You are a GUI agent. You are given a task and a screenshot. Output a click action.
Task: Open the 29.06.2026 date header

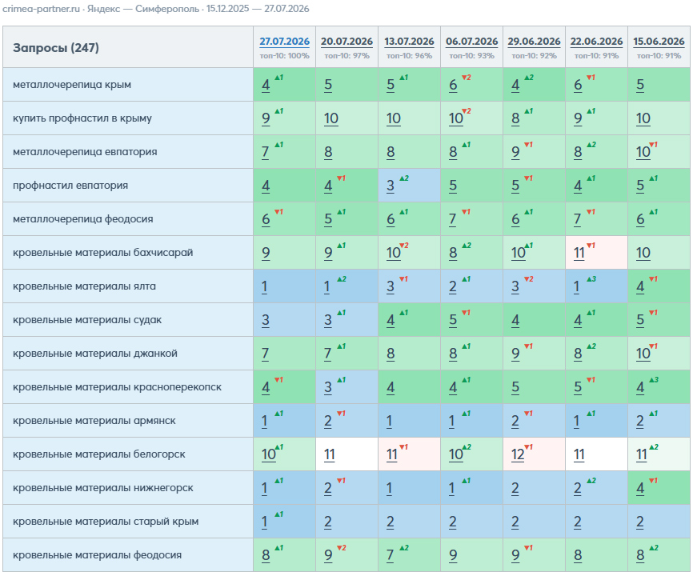pos(534,42)
